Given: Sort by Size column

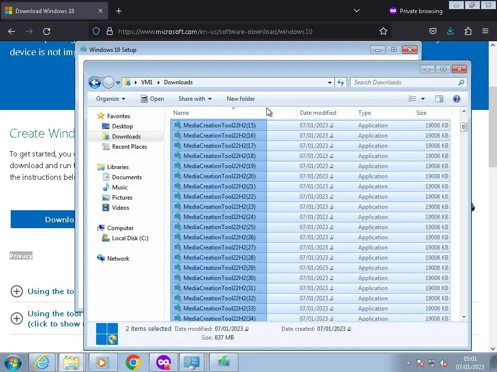Looking at the screenshot, I should pos(432,112).
